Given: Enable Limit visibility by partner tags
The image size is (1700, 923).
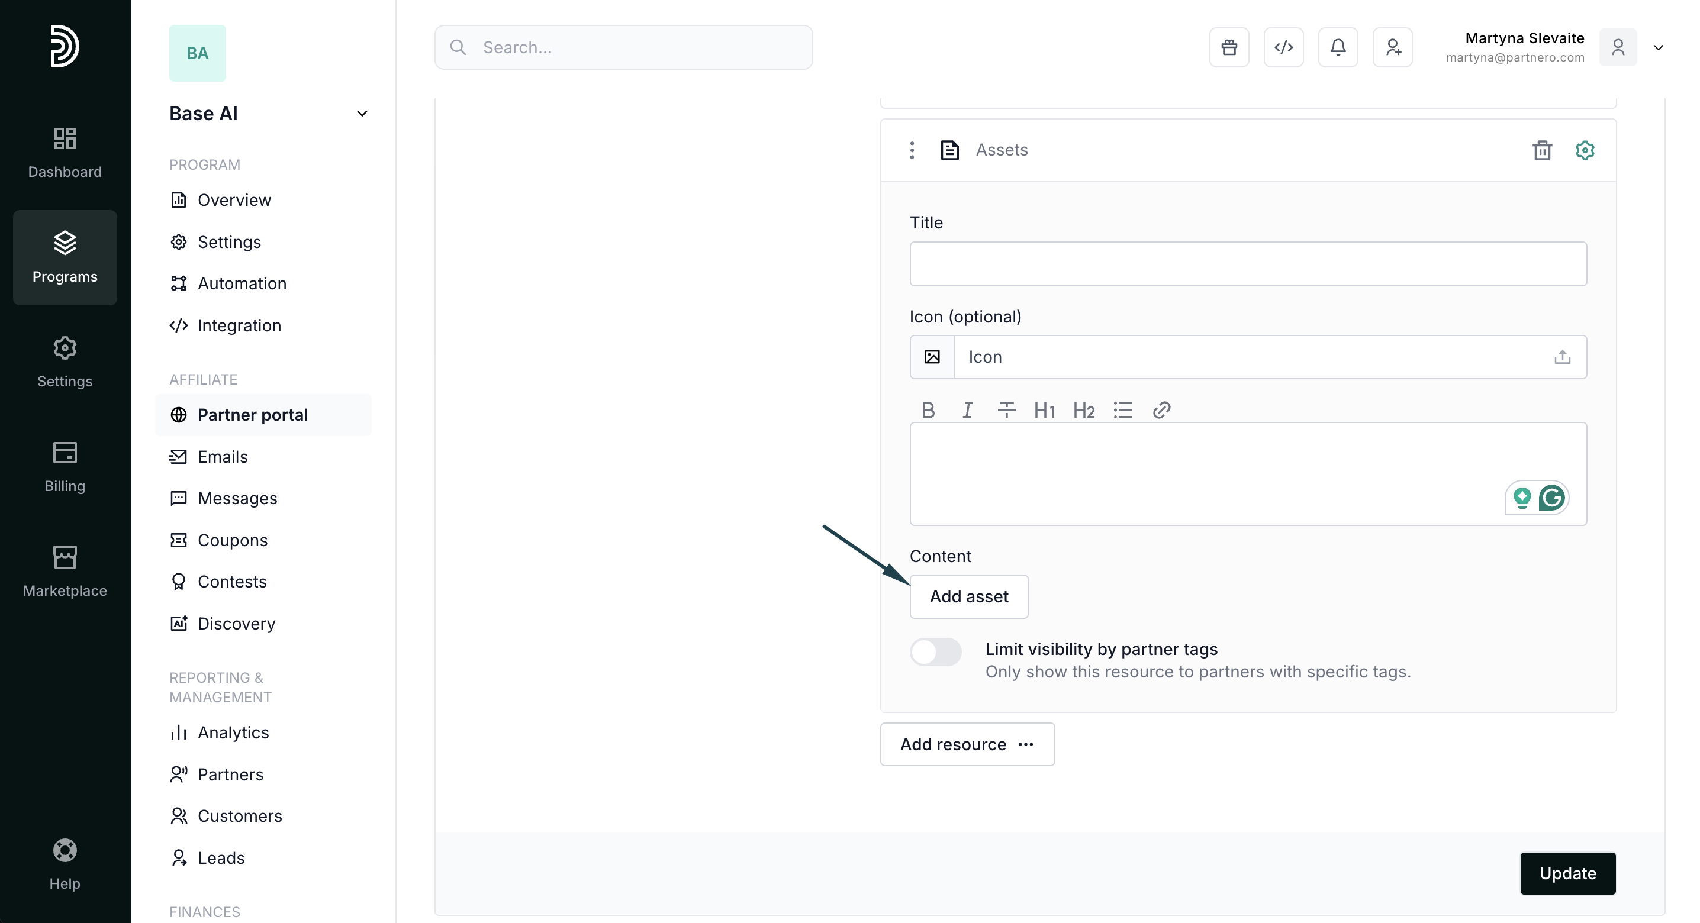Looking at the screenshot, I should pos(935,652).
